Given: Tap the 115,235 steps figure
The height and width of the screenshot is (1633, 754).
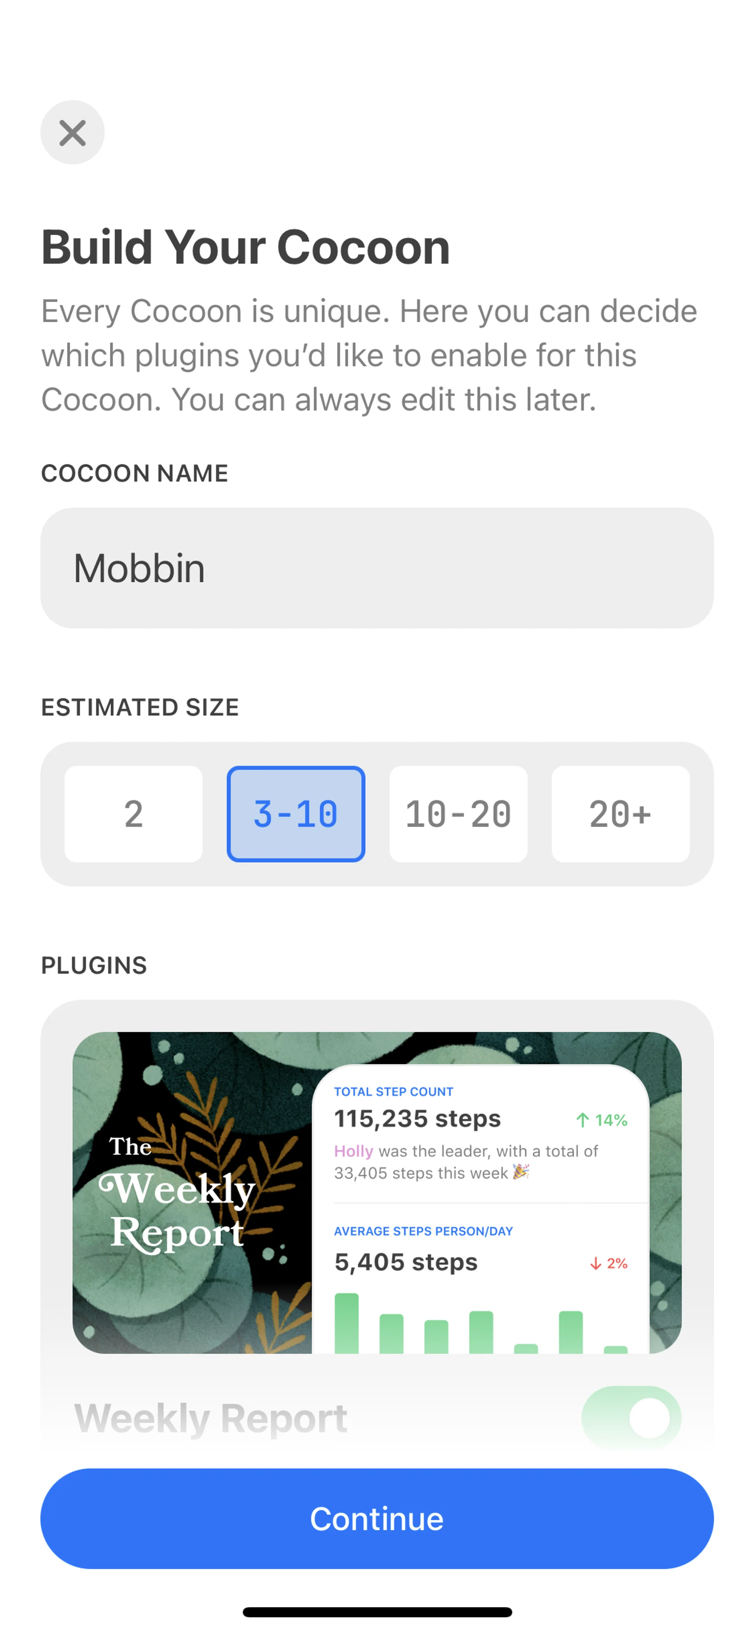Looking at the screenshot, I should [x=417, y=1119].
